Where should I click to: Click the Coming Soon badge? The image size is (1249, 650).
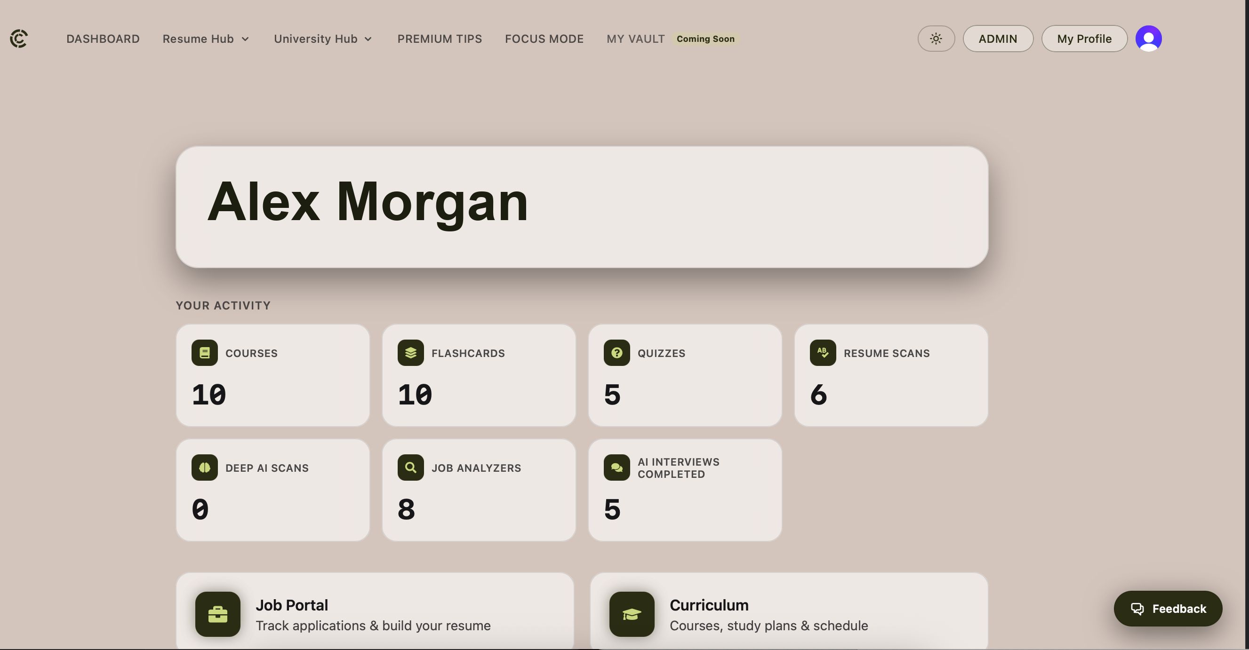(705, 39)
